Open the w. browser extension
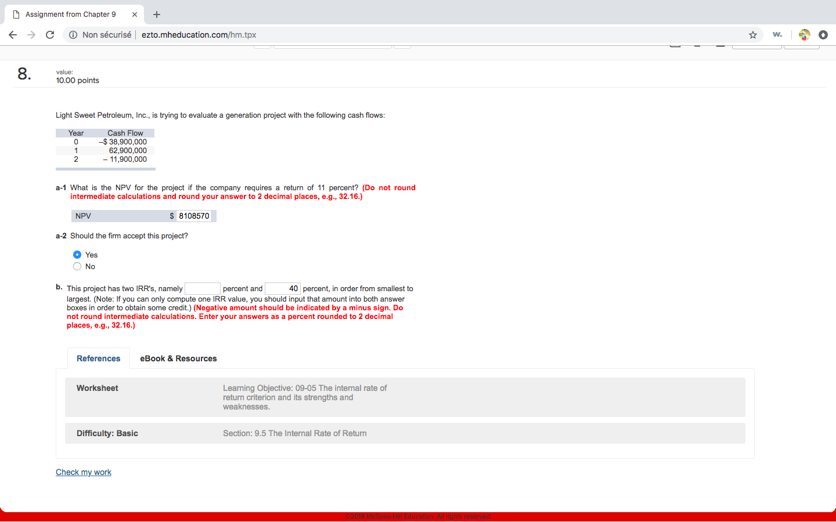The height and width of the screenshot is (522, 836). 777,35
